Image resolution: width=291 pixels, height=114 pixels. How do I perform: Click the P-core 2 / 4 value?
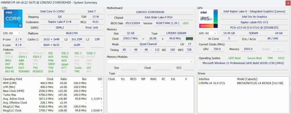pyautogui.click(x=18, y=39)
